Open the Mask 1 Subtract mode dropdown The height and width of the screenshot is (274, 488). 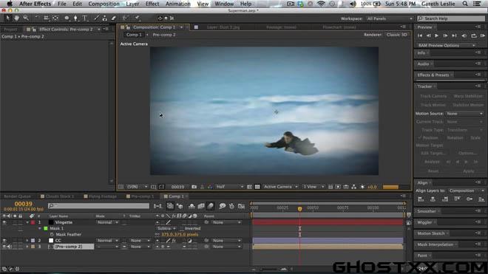[x=166, y=229]
